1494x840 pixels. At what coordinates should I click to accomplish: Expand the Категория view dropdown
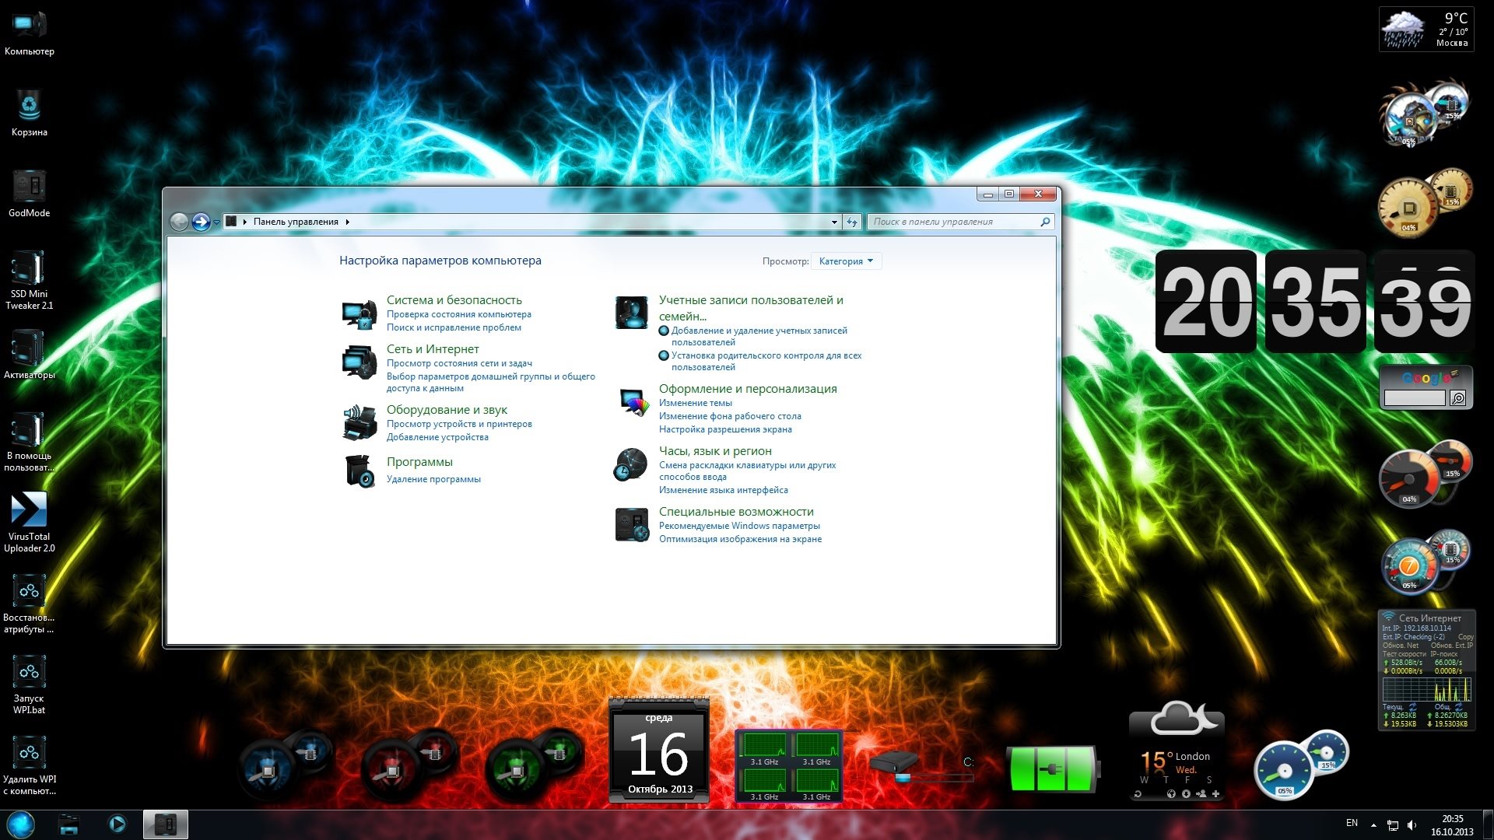tap(846, 261)
